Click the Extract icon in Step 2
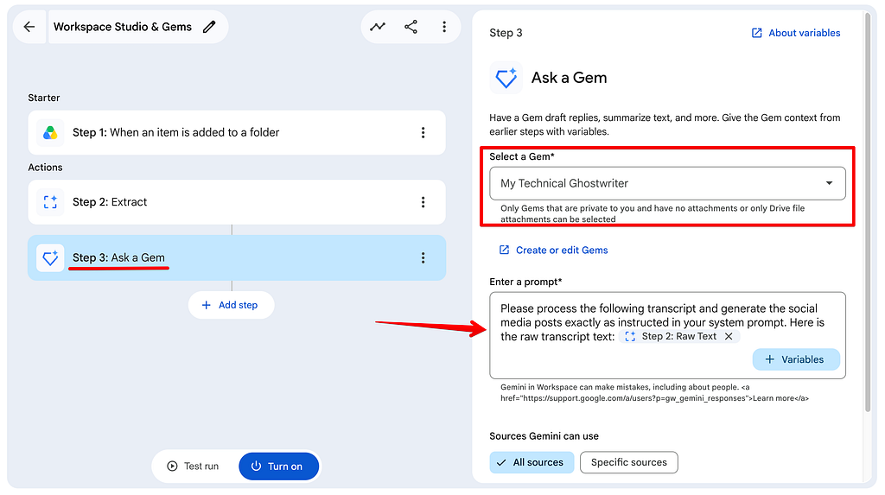 (50, 202)
